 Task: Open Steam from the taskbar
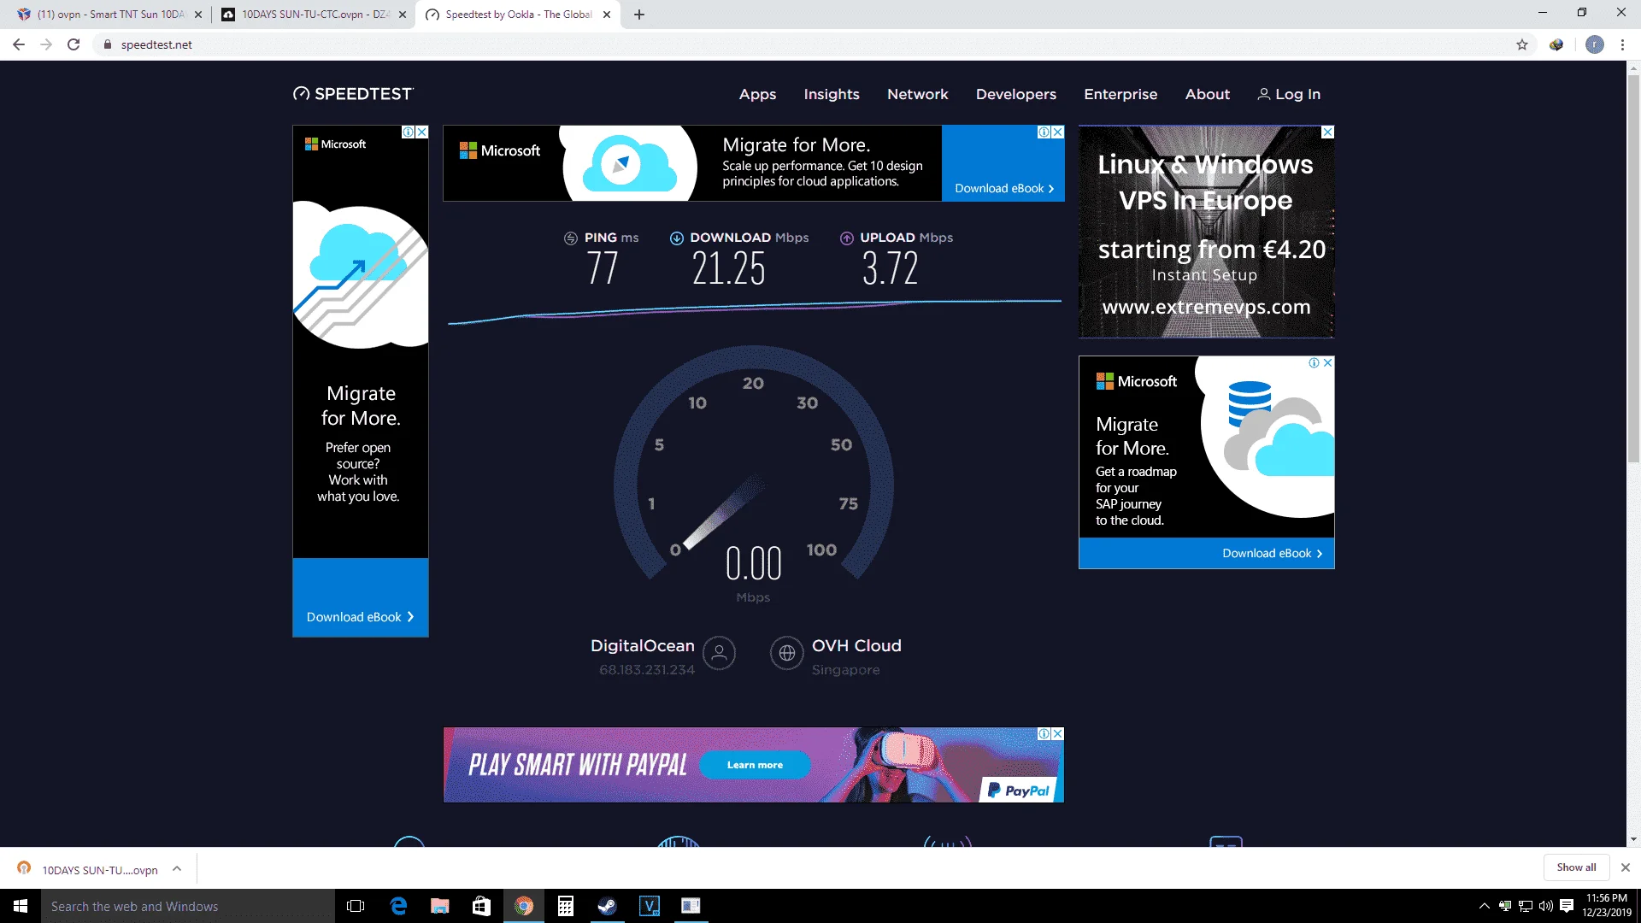point(608,906)
